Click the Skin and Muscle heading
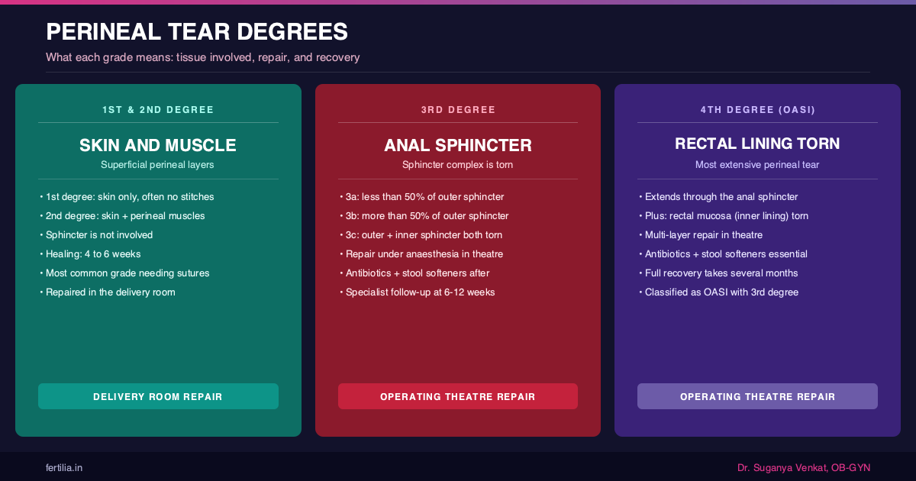 pos(158,145)
